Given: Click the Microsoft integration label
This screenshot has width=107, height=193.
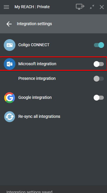Looking at the screenshot, I should pyautogui.click(x=37, y=64).
